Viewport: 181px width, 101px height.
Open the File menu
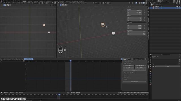click(x=4, y=1)
